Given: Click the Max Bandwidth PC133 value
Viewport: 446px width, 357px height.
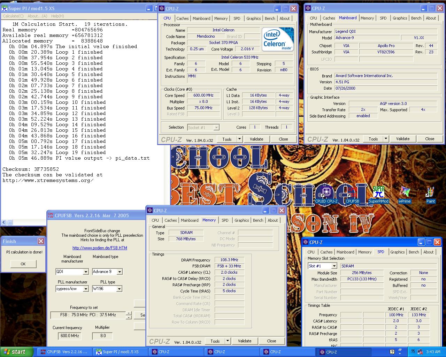Looking at the screenshot, I should [362, 279].
